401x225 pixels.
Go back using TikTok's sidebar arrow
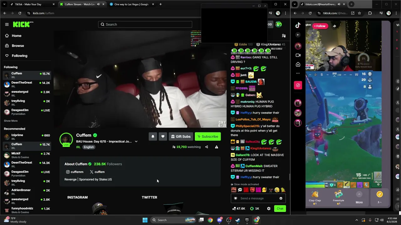pos(298,35)
